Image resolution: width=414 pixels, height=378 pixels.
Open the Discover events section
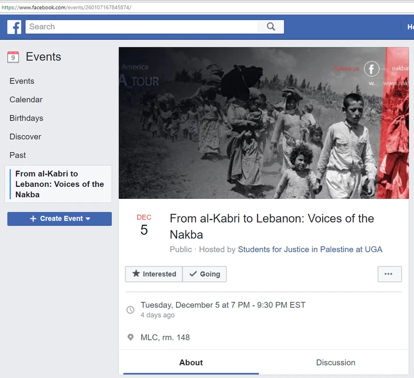(x=25, y=137)
